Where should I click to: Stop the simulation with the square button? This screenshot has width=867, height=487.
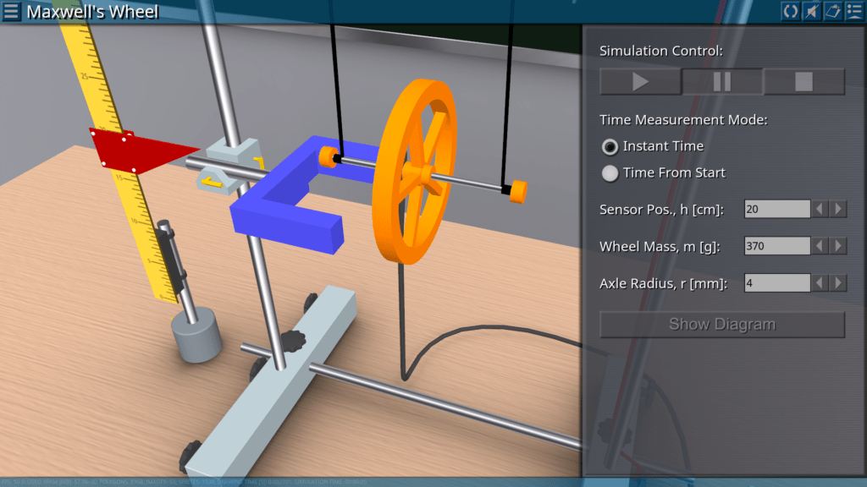tap(803, 82)
